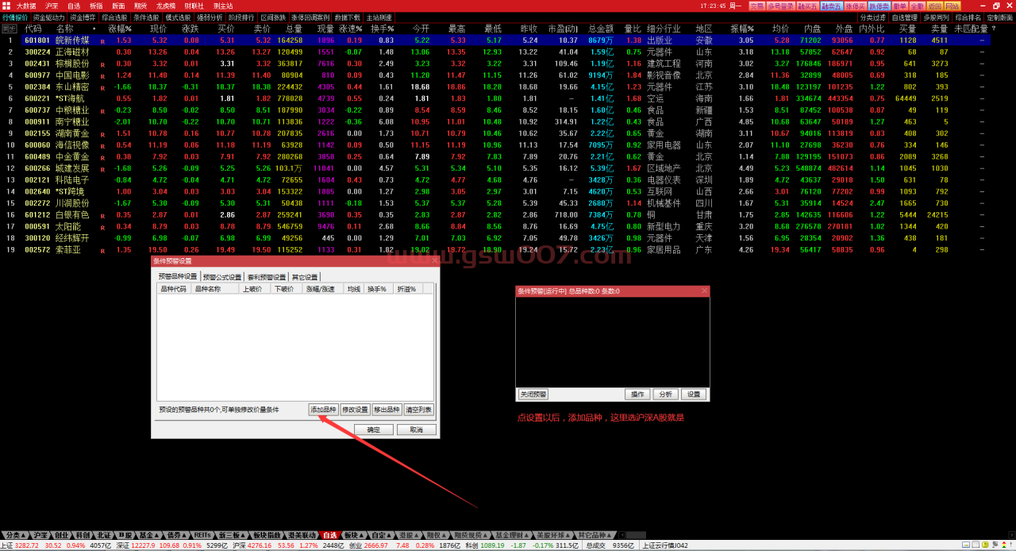Click 移出品种 button in alert settings

387,410
